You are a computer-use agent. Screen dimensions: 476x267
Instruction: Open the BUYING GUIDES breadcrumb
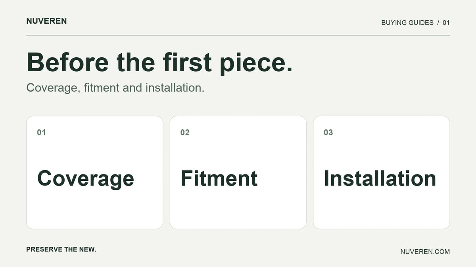click(x=407, y=23)
